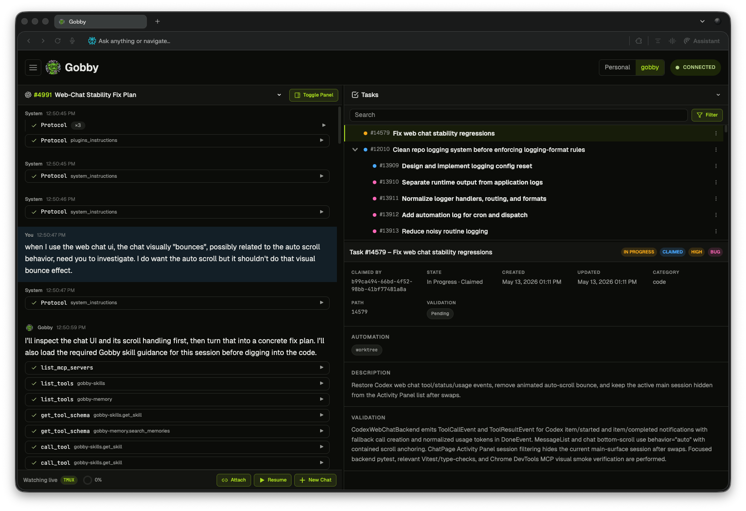
Task: Open the Filter options for tasks
Action: 707,115
